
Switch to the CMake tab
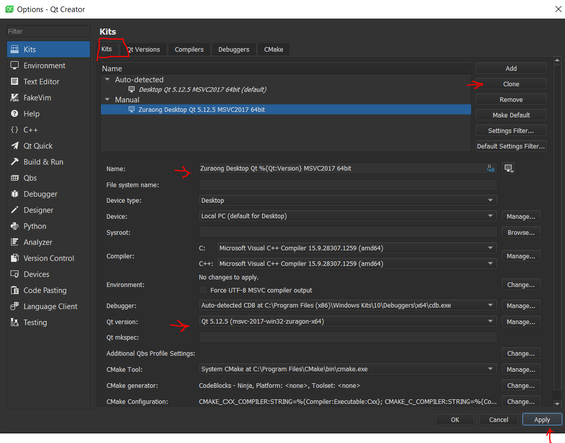click(x=274, y=49)
